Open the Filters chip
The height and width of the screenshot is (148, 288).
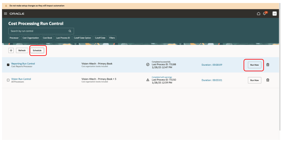click(x=112, y=38)
